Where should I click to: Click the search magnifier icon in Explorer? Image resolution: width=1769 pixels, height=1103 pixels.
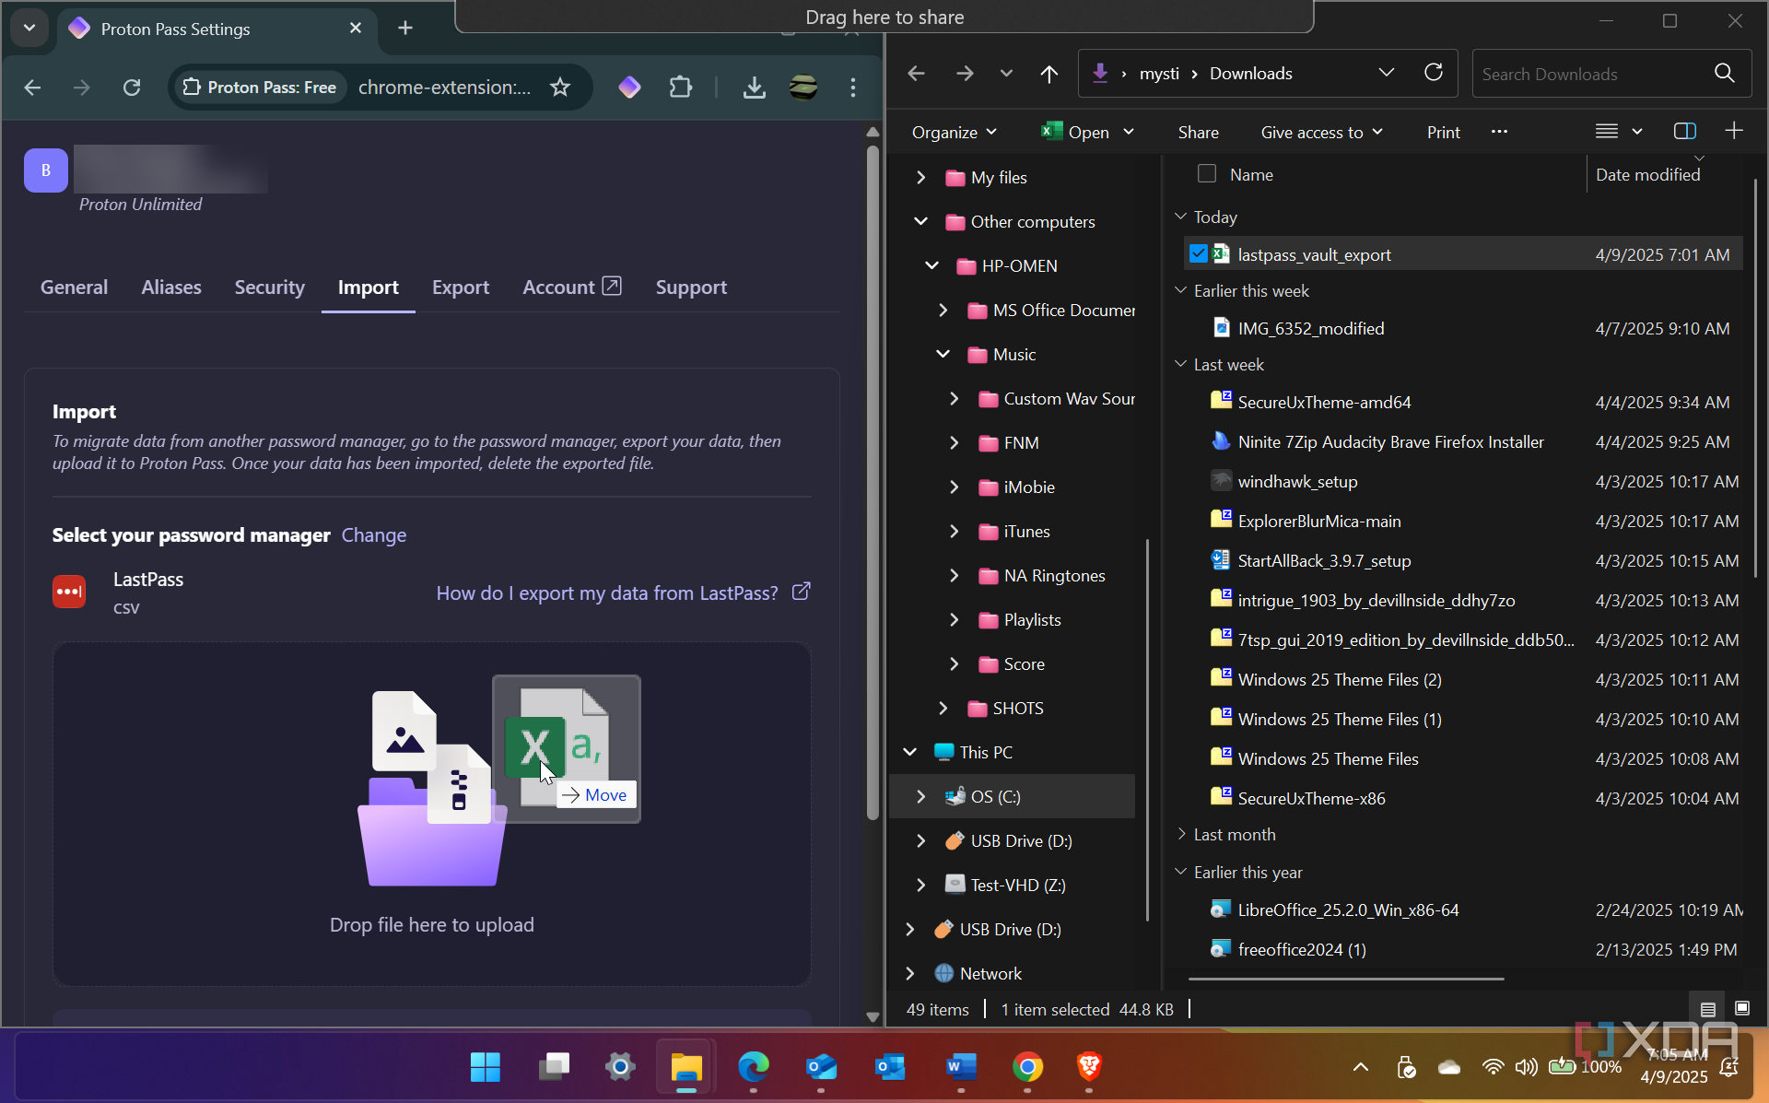point(1724,74)
